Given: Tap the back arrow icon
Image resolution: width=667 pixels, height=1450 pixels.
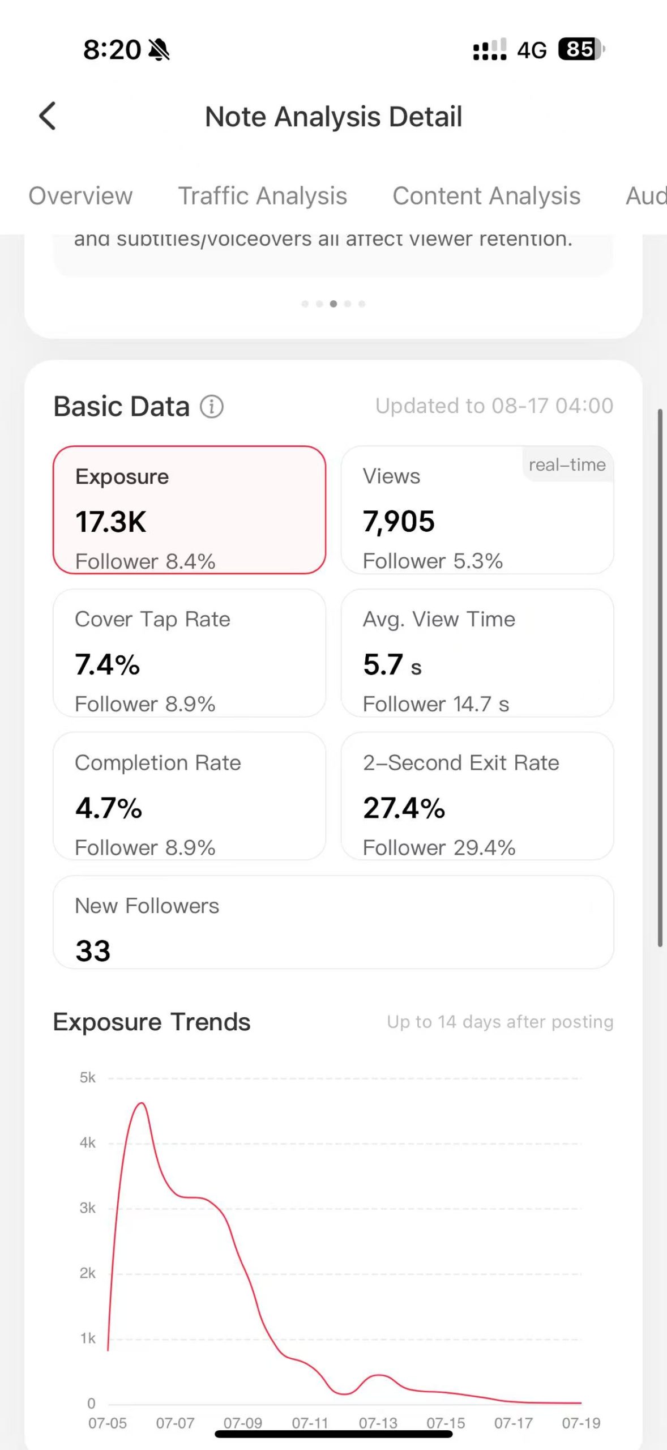Looking at the screenshot, I should click(48, 116).
